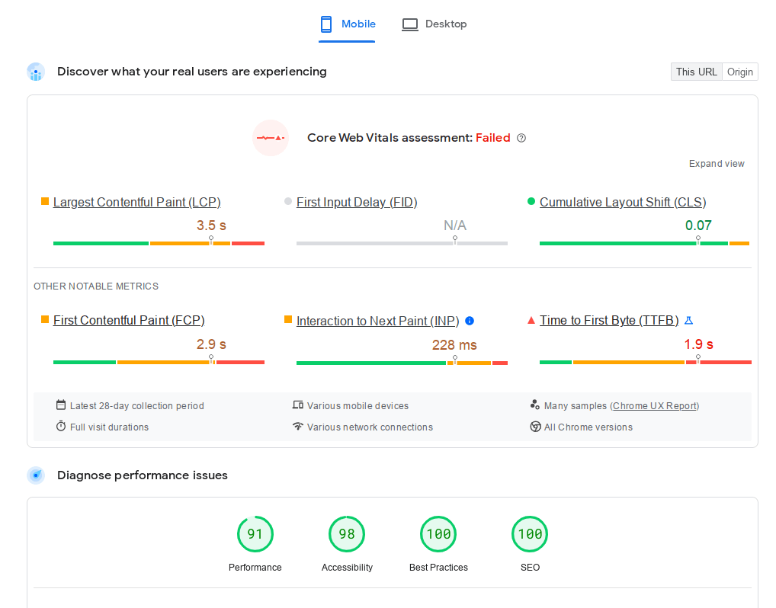Click the Performance score gauge showing 91
Screen dimensions: 776x608
pos(255,534)
